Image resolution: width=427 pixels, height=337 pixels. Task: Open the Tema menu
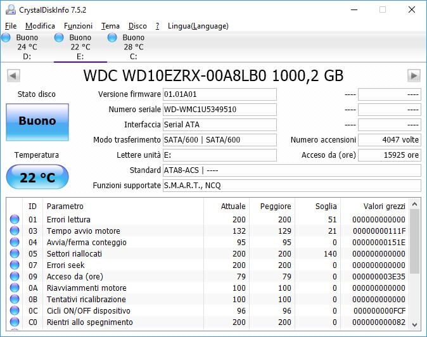(x=110, y=26)
